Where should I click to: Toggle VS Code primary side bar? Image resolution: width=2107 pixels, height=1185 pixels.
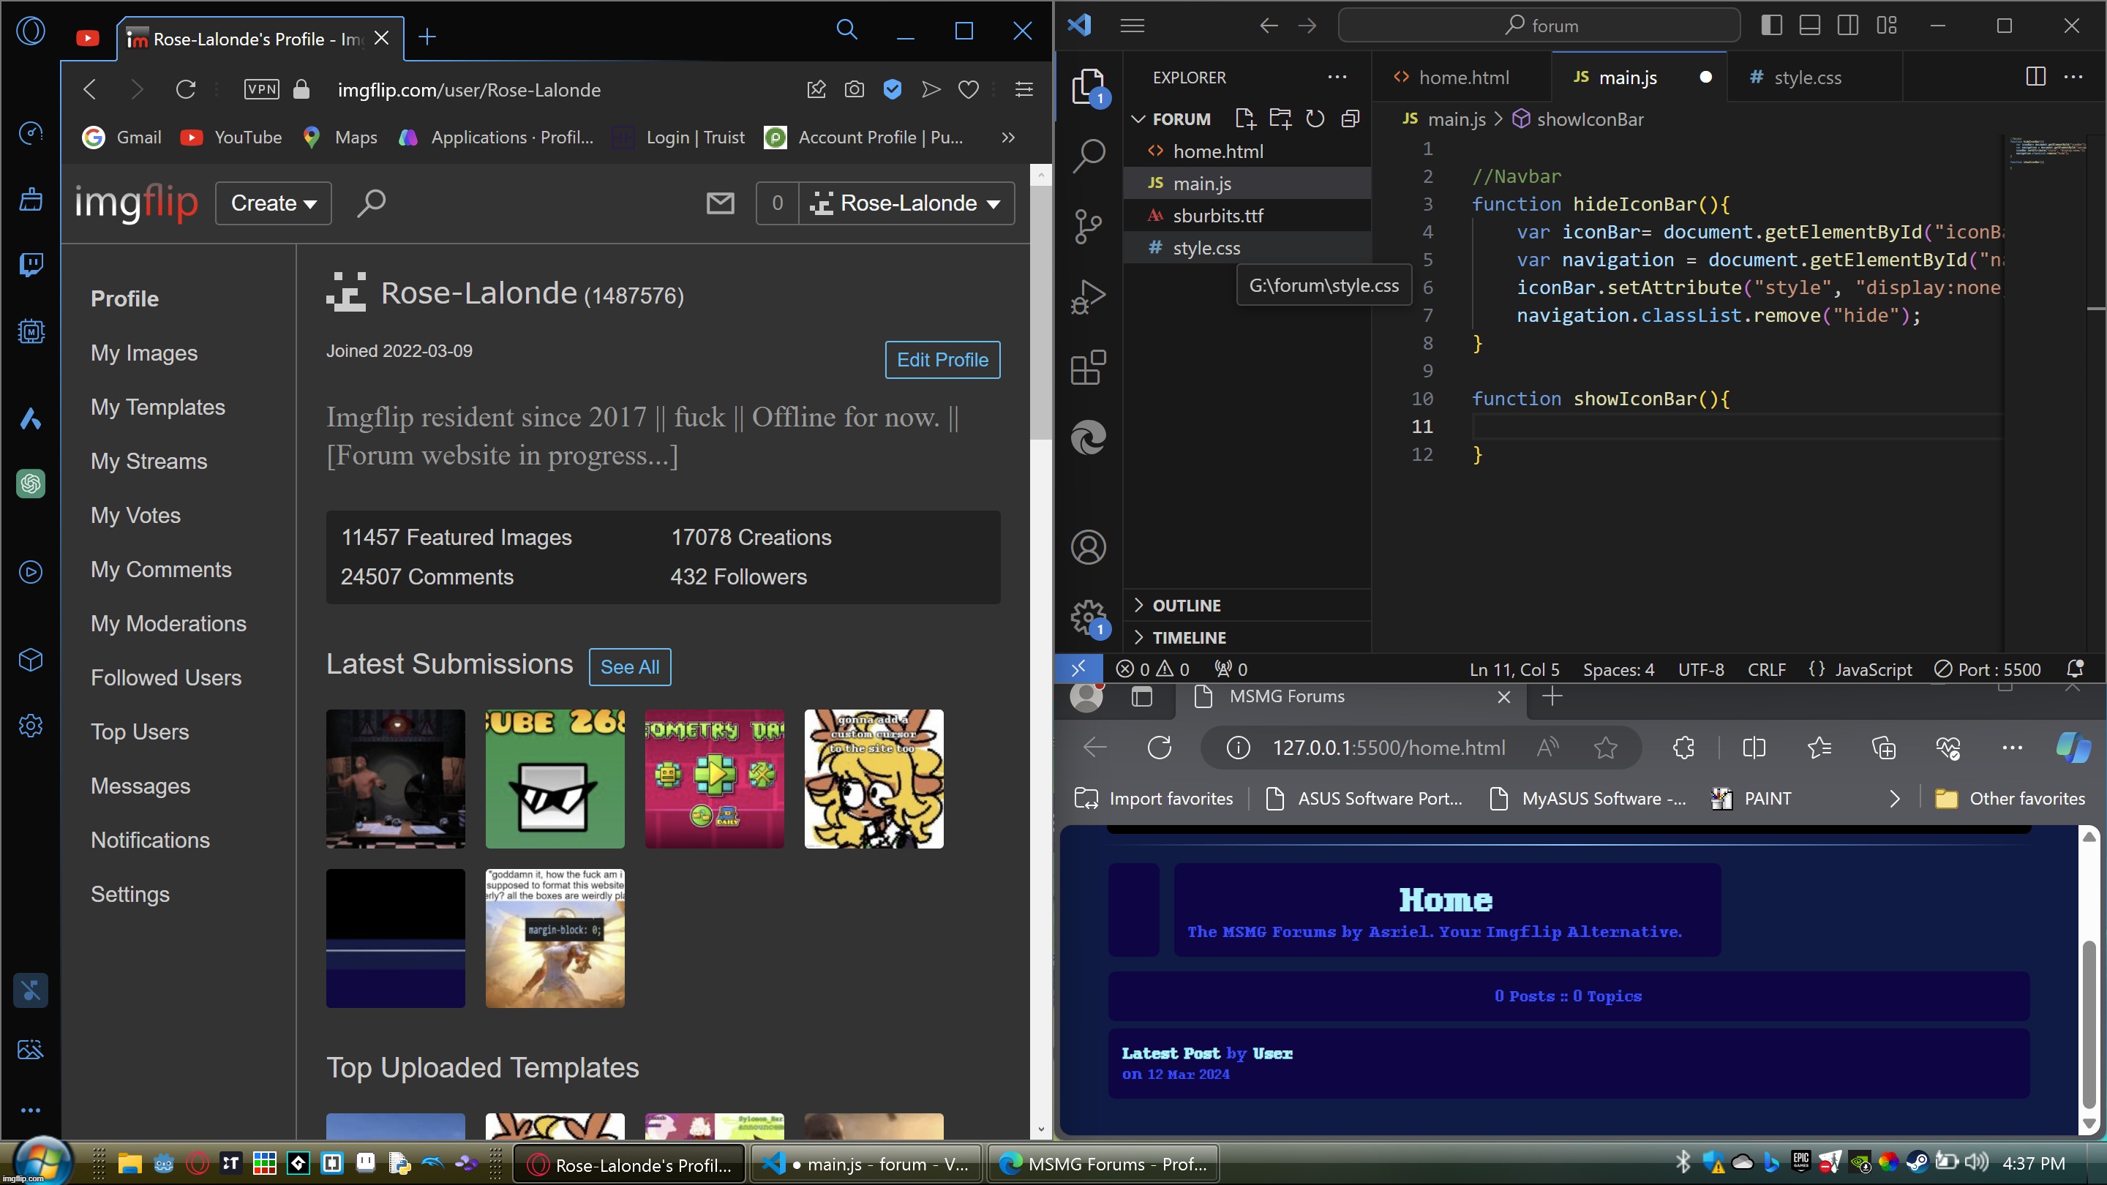1772,26
